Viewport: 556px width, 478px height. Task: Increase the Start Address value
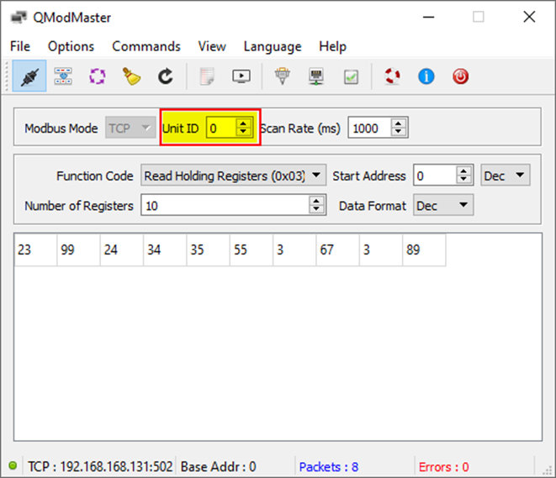click(463, 171)
